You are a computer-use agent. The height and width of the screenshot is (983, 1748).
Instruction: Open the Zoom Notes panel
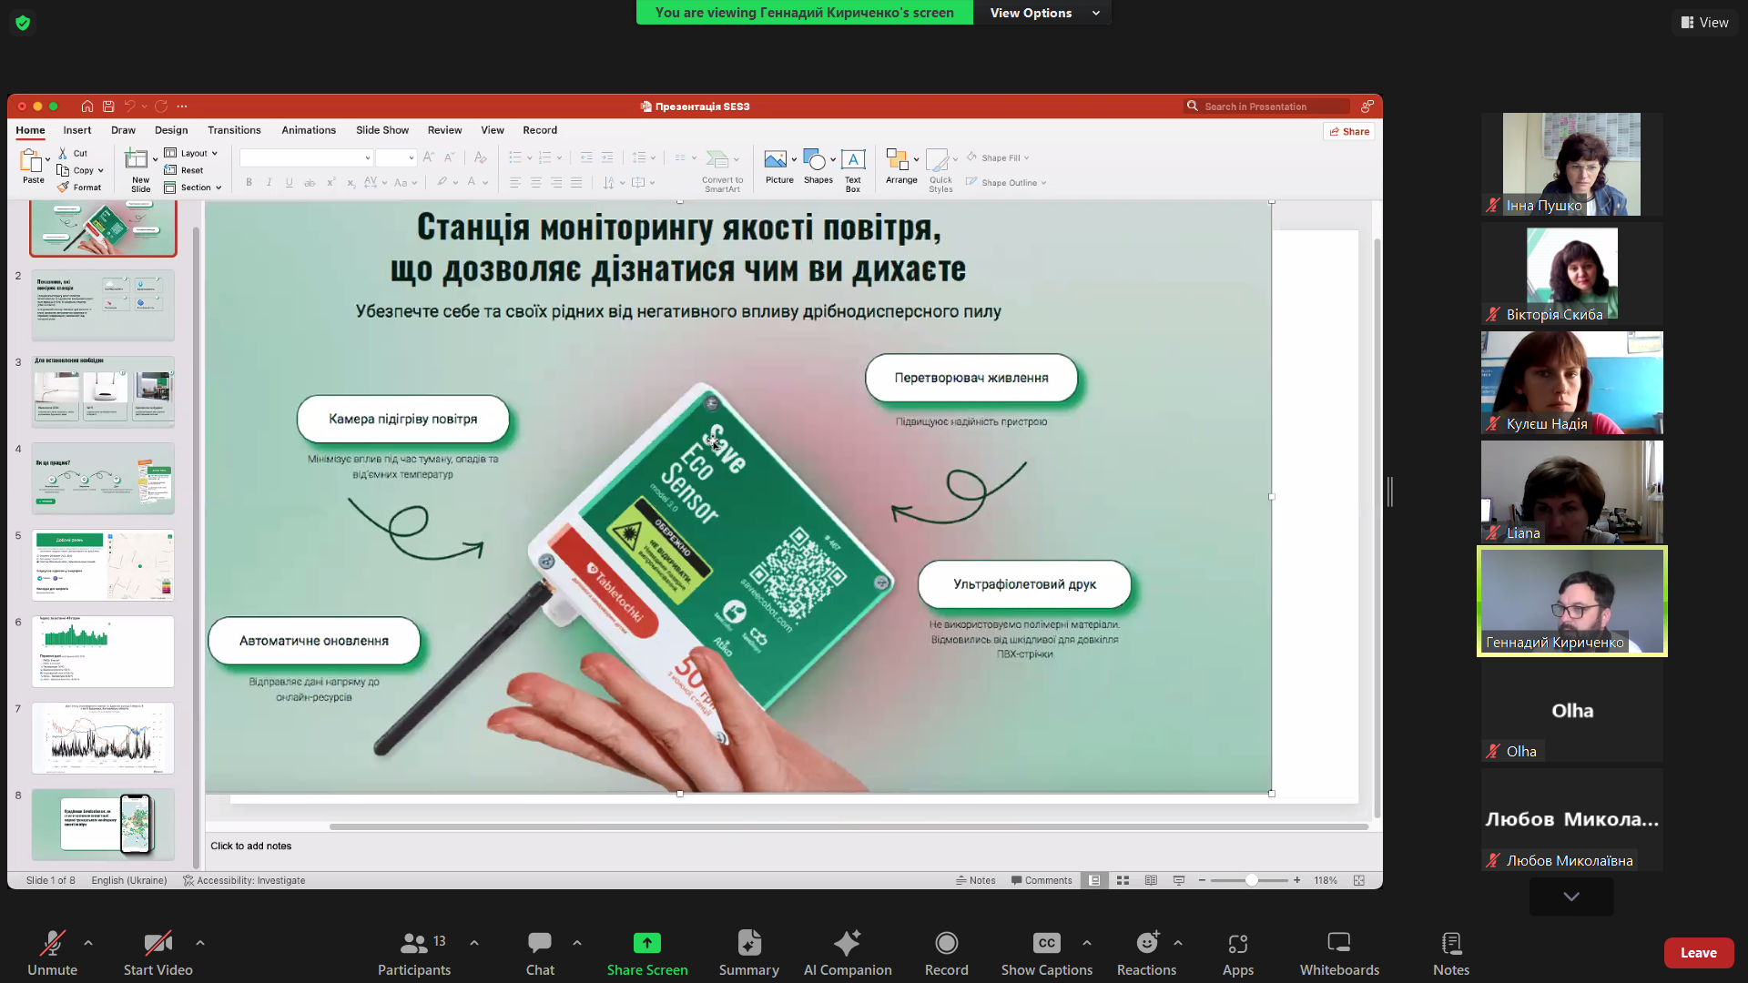(1450, 952)
